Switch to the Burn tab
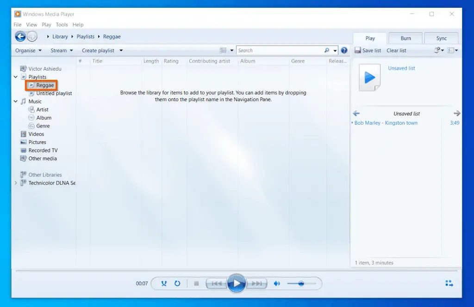 coord(405,38)
